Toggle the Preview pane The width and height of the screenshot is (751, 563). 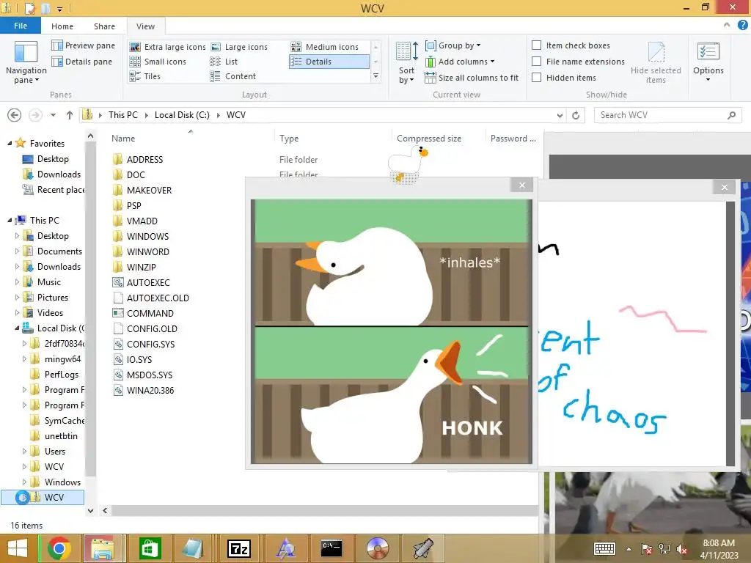point(84,45)
